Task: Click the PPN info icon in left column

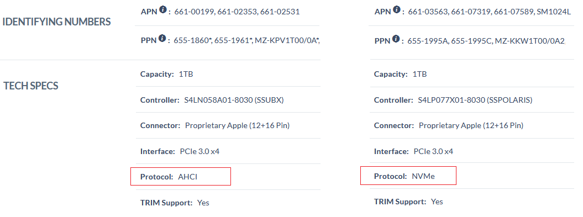Action: pyautogui.click(x=162, y=38)
